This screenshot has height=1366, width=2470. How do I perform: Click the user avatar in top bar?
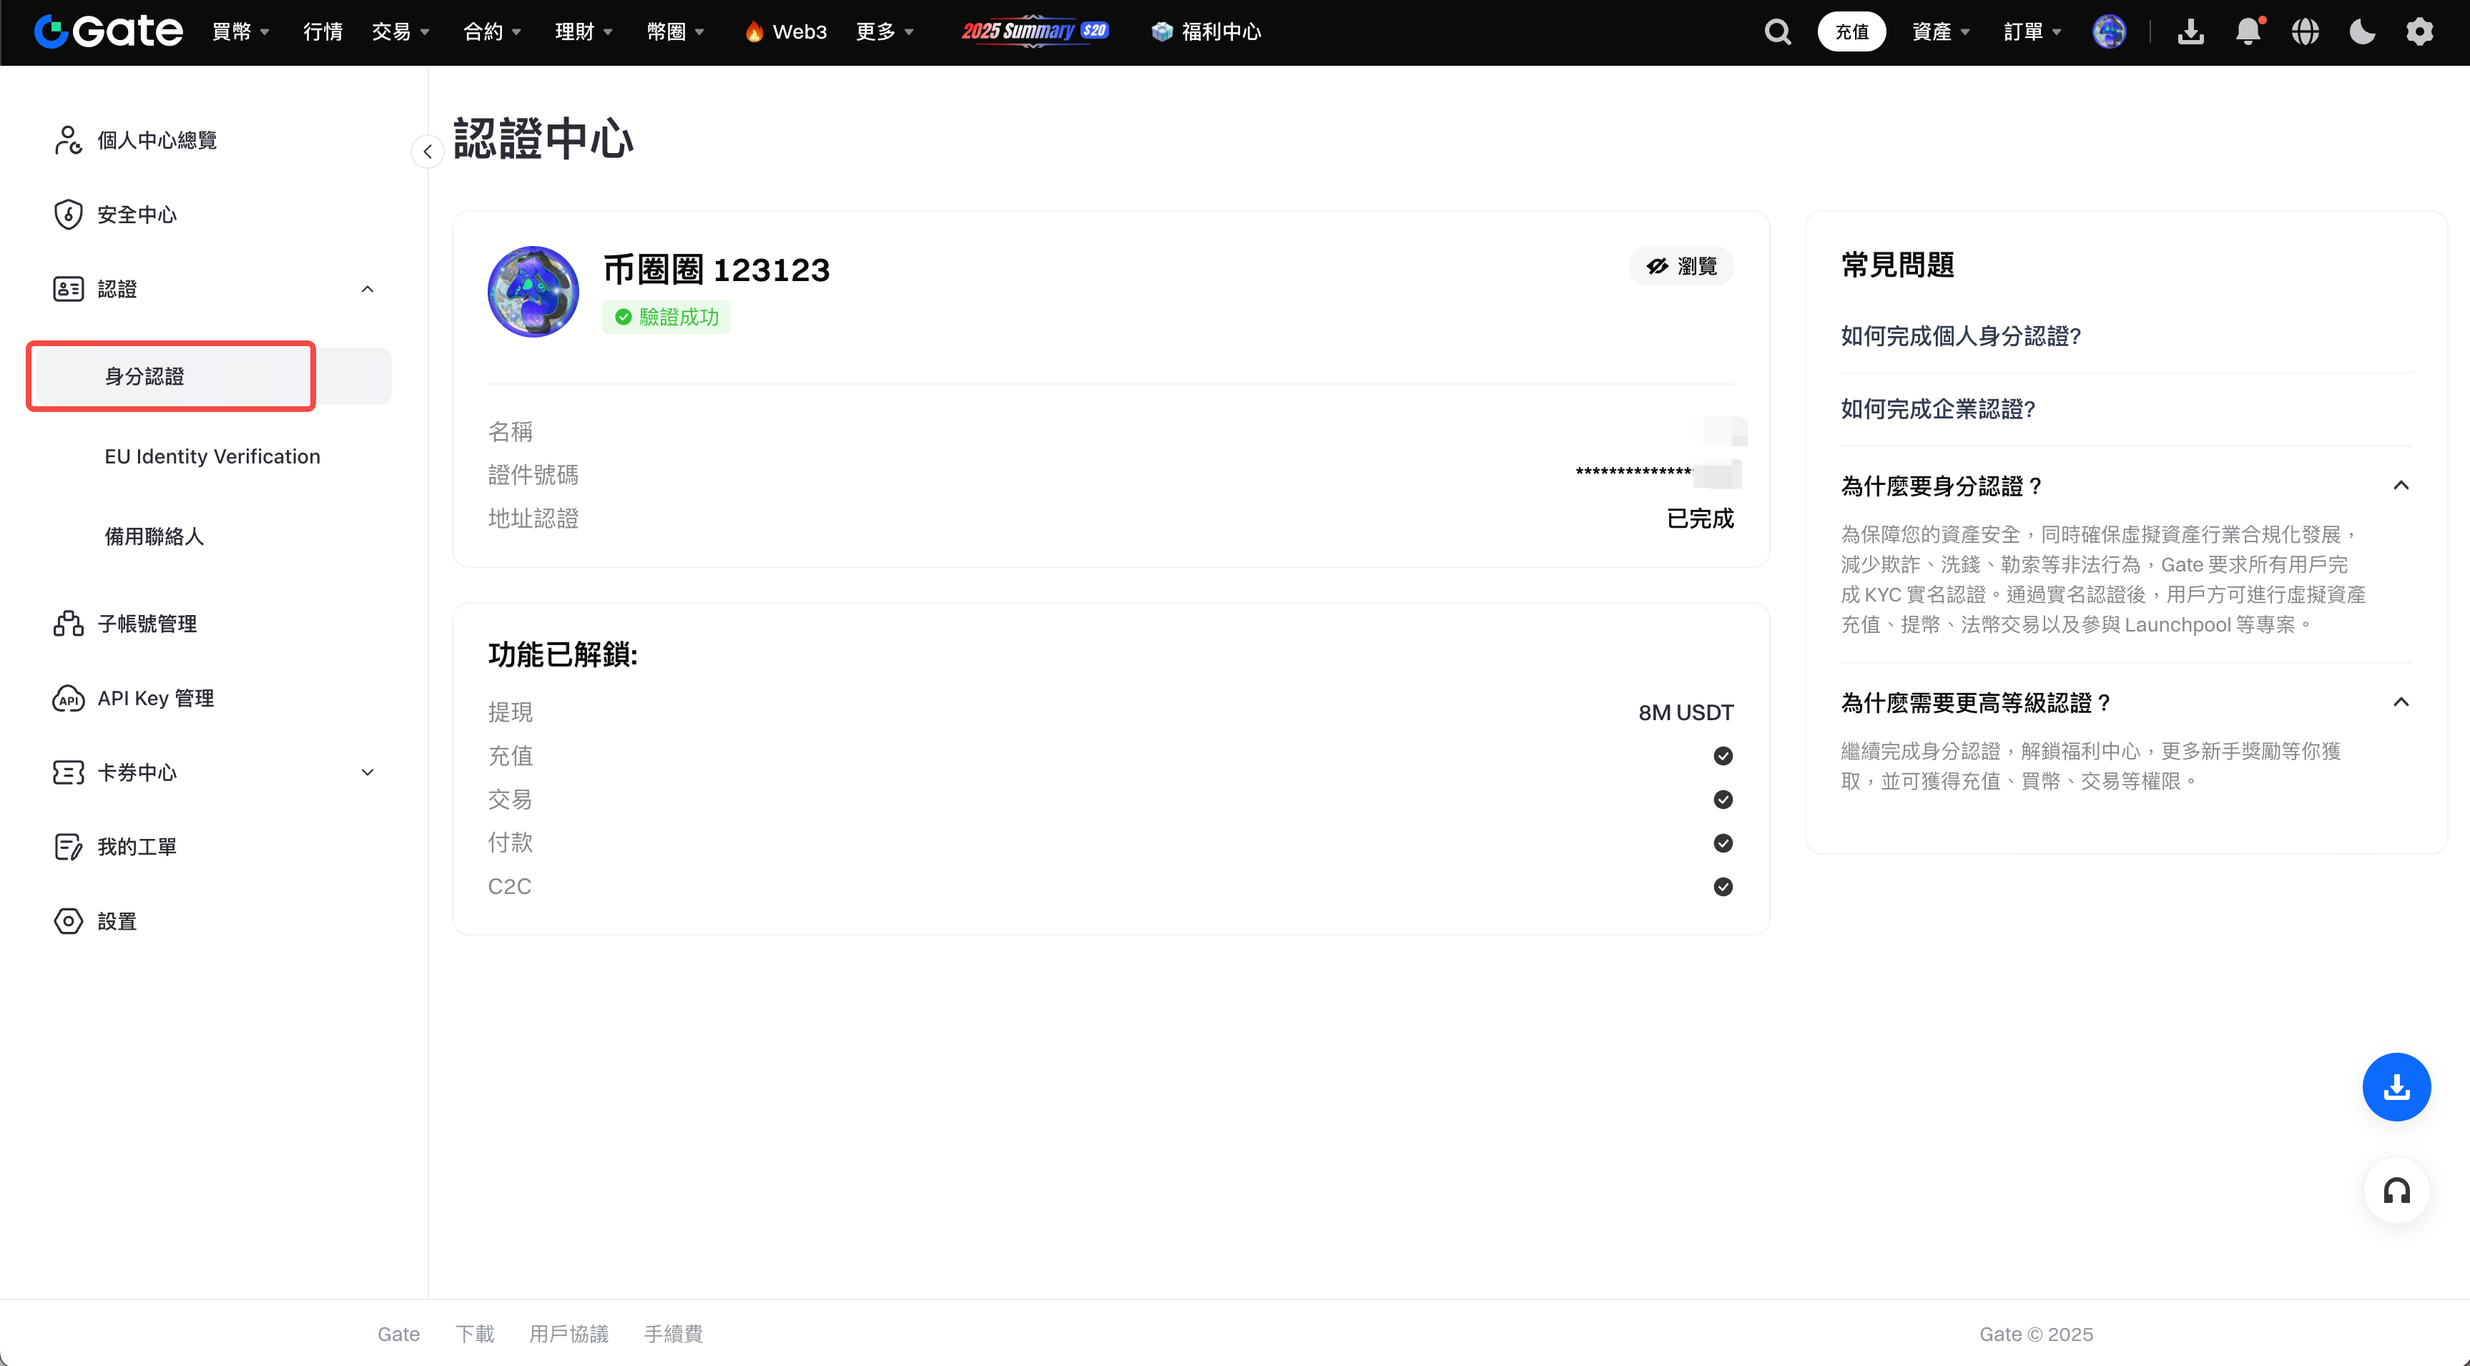pyautogui.click(x=2109, y=31)
